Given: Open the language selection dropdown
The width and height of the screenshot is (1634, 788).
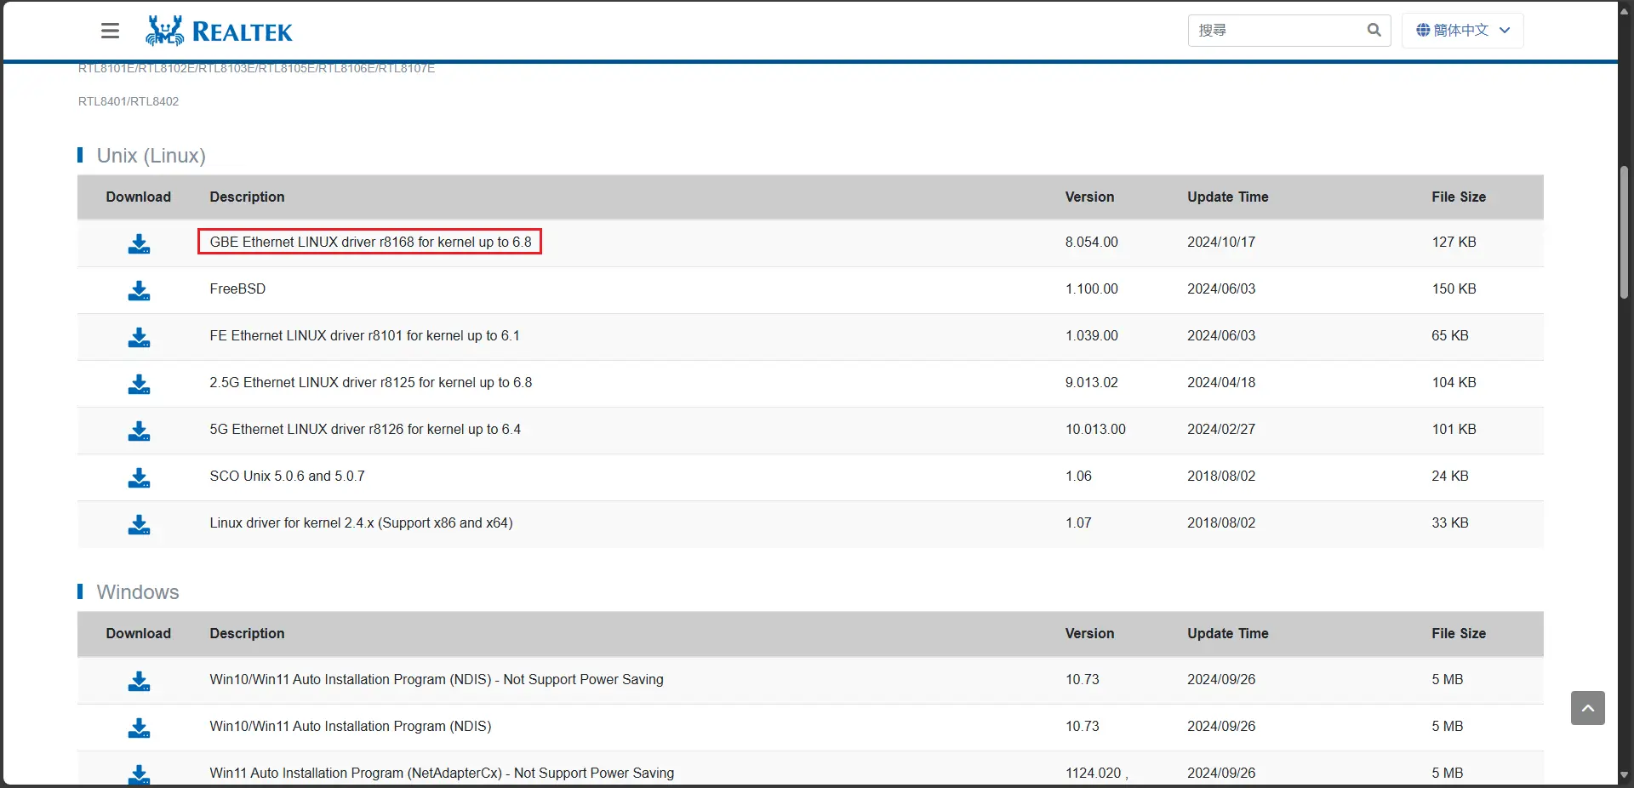Looking at the screenshot, I should (x=1462, y=31).
